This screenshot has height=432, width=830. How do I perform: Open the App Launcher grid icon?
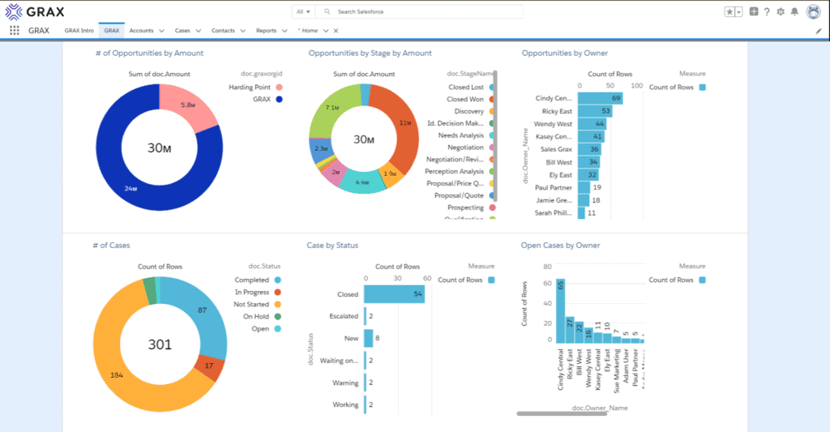(15, 31)
